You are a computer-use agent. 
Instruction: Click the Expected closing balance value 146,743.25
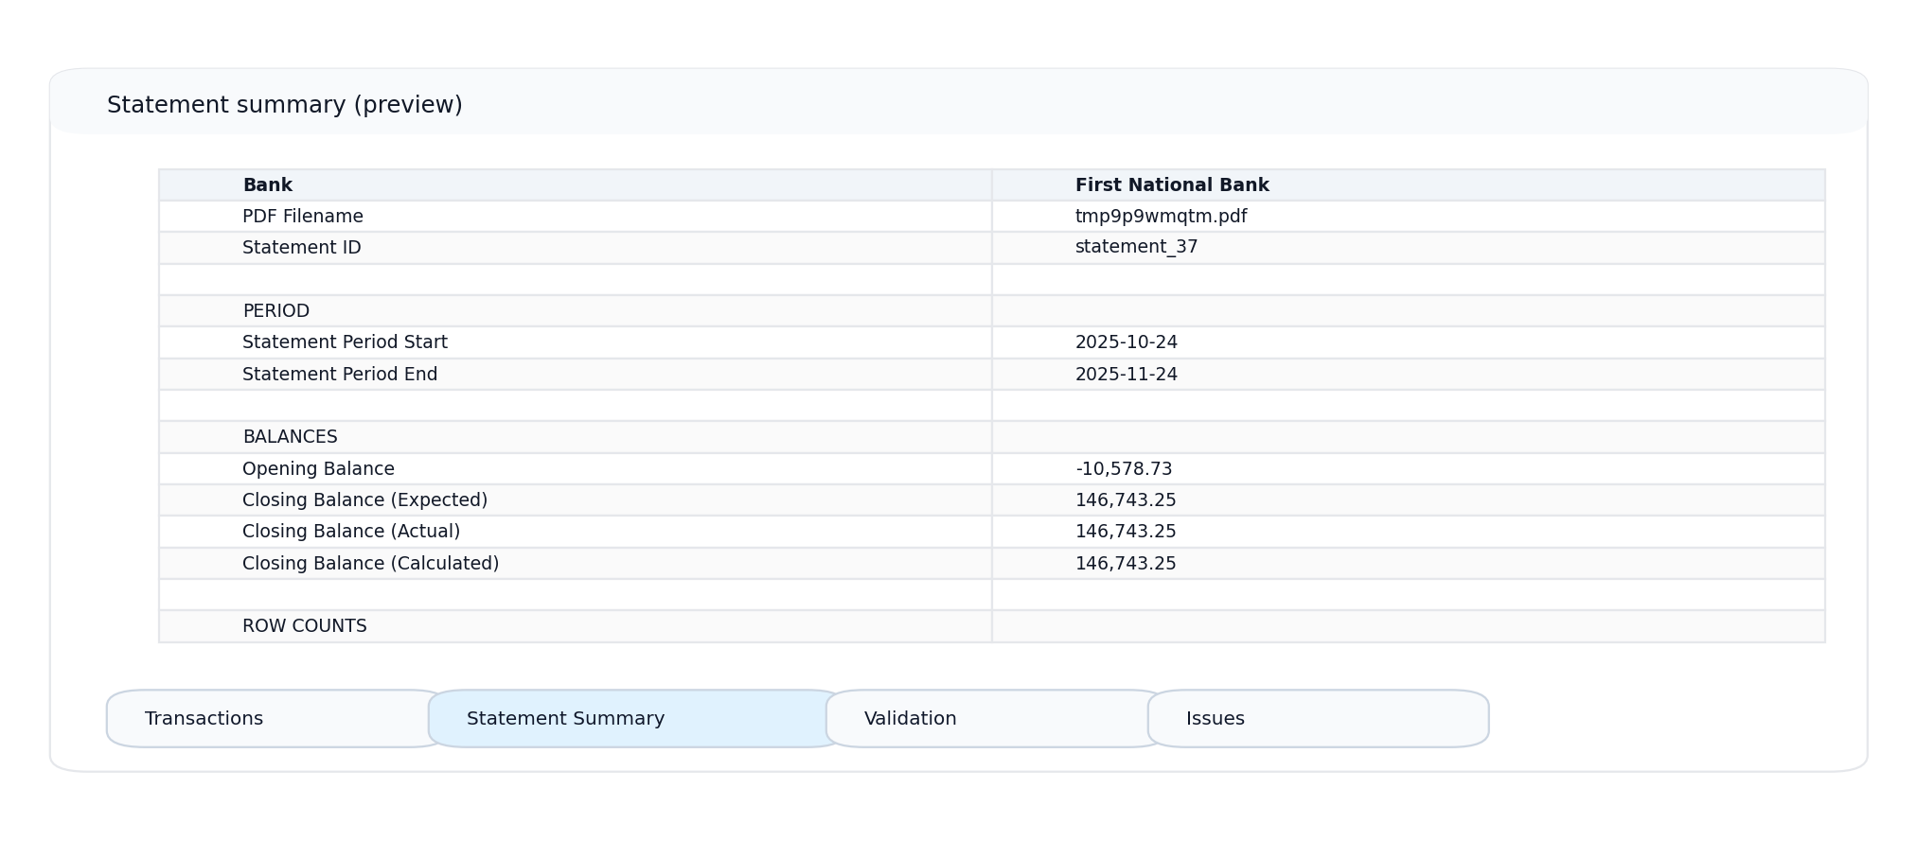(x=1126, y=500)
